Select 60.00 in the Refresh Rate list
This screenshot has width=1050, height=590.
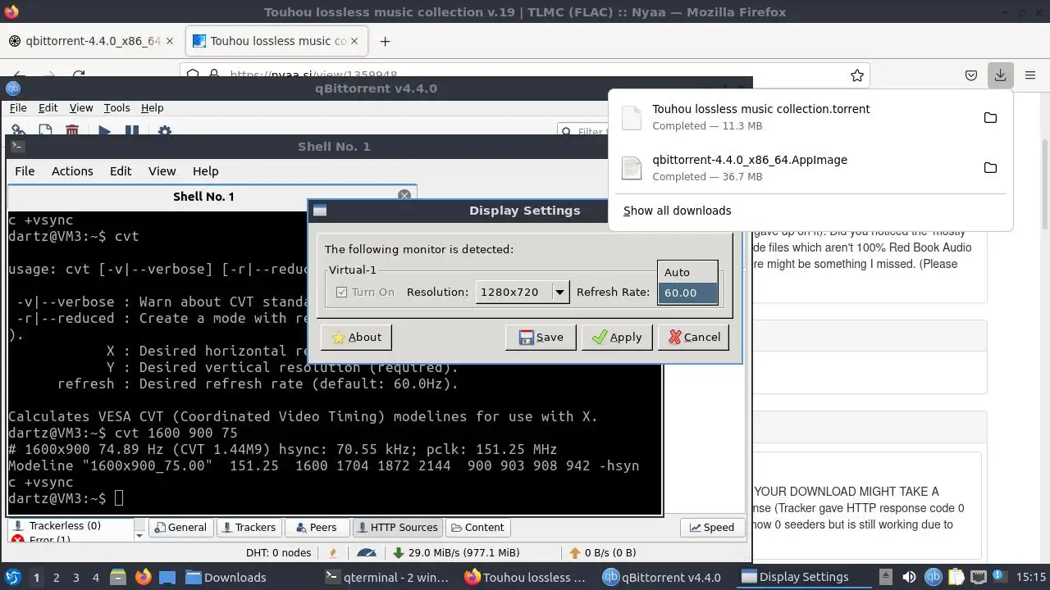click(687, 293)
